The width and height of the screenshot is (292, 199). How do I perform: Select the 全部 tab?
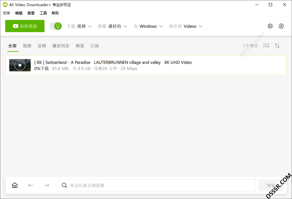click(x=12, y=46)
